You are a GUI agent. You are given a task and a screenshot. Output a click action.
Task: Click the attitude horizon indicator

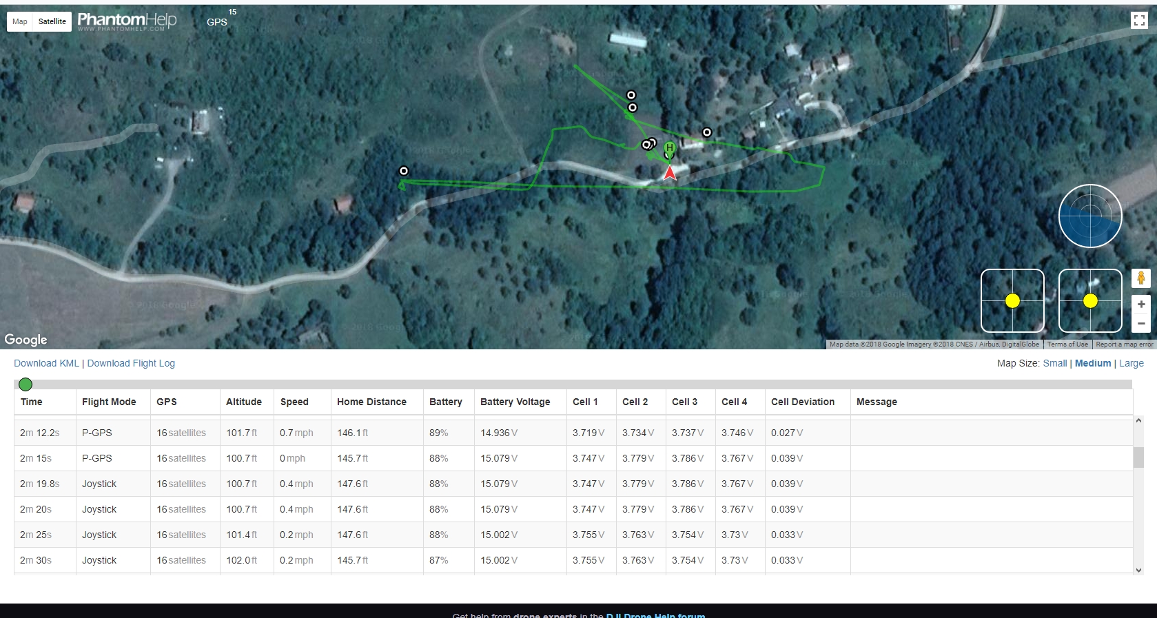point(1090,216)
